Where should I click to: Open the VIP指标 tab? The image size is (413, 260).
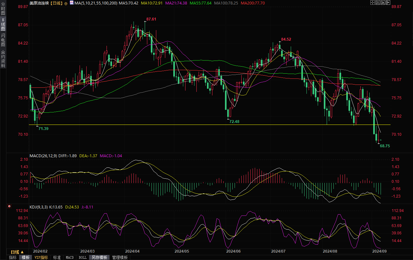pos(41,257)
